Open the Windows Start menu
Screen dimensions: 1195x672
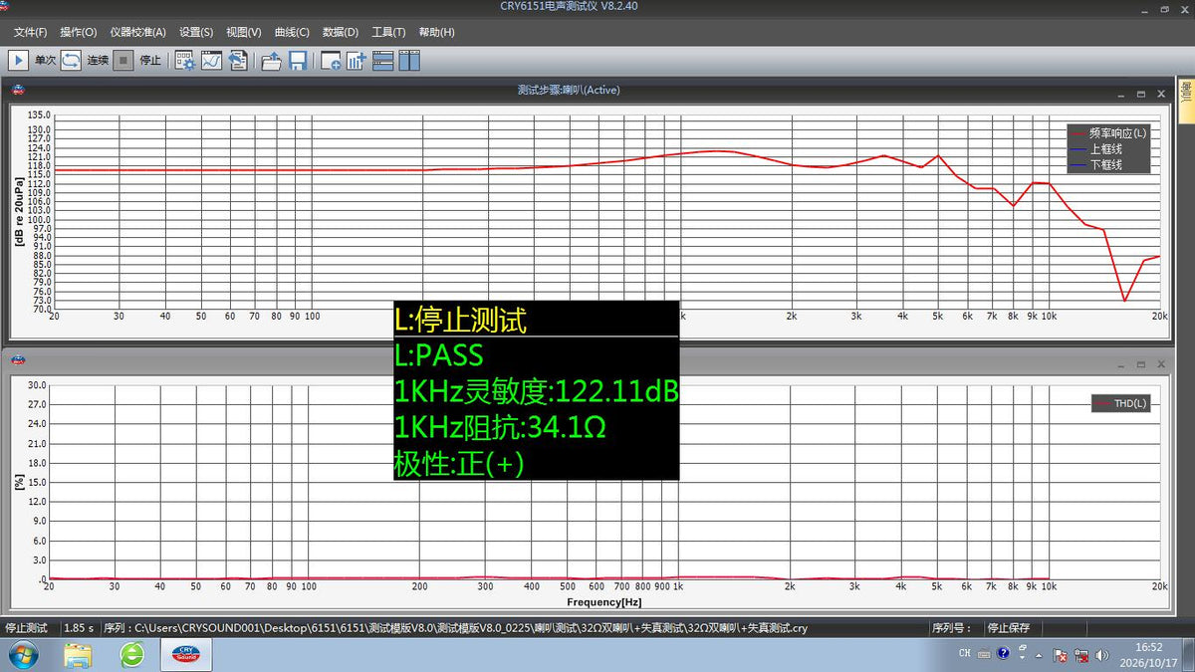click(22, 655)
